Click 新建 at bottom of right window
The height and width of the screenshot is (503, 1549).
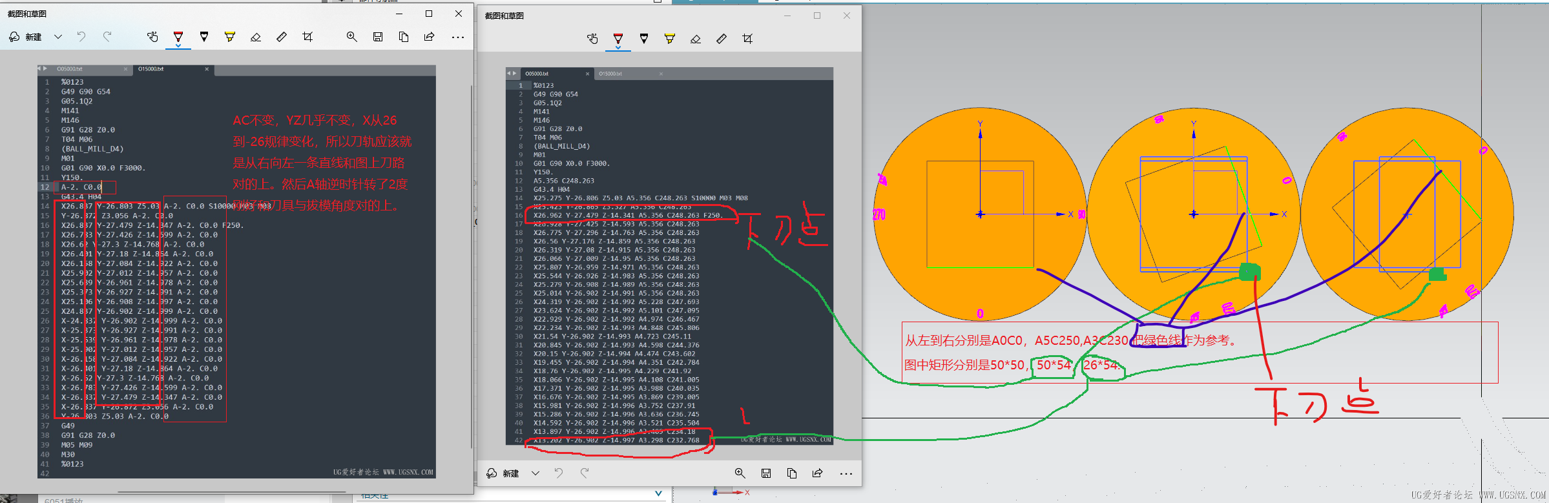pyautogui.click(x=503, y=473)
